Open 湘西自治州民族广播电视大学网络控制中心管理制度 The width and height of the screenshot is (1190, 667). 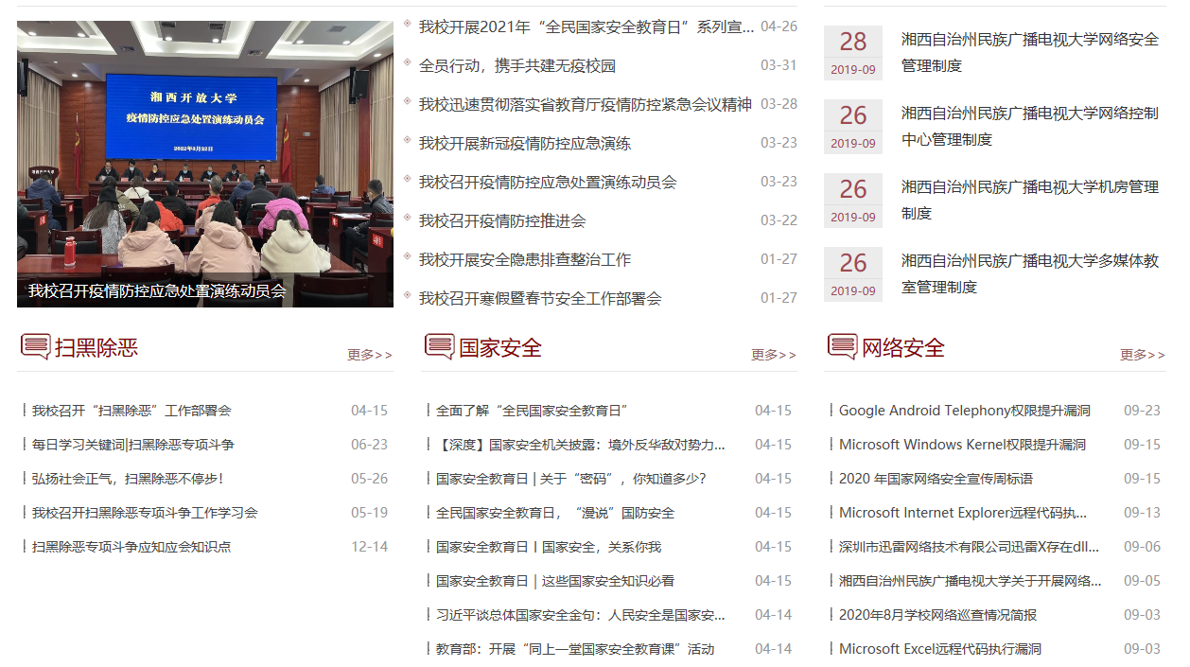click(1030, 126)
